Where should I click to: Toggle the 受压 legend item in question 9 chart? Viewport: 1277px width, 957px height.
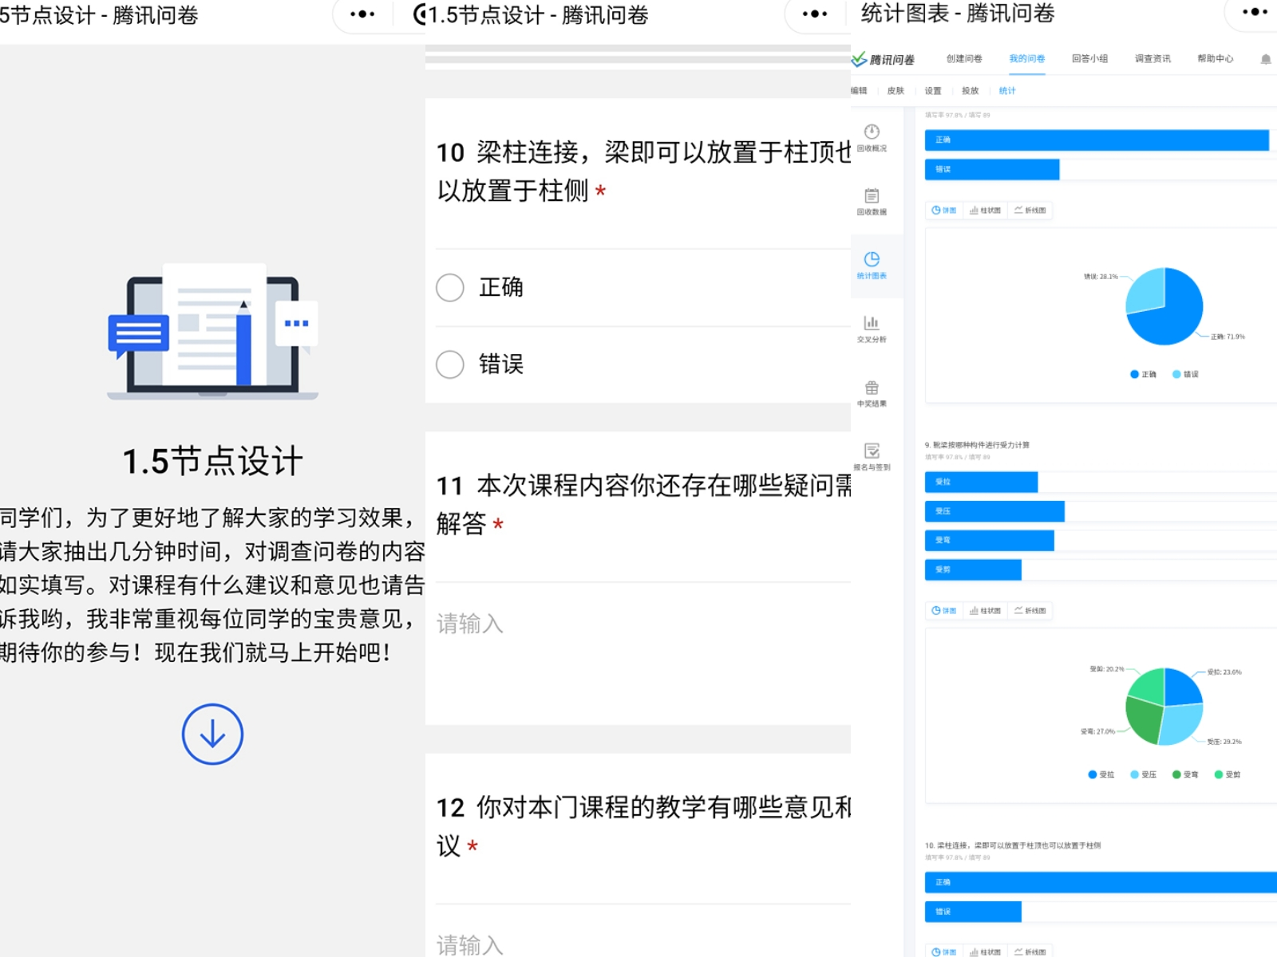pos(1143,774)
